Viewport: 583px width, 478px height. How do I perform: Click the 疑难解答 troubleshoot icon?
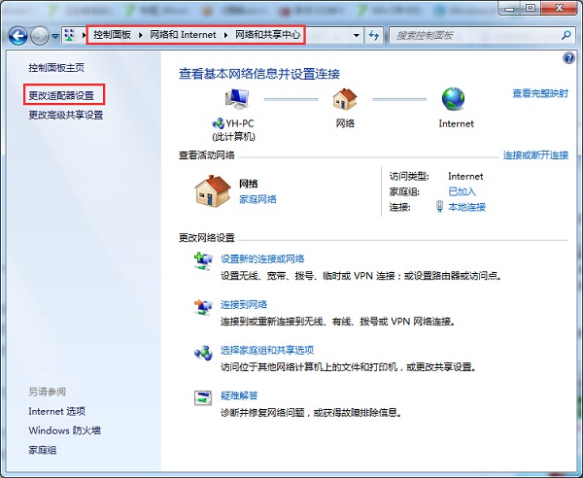click(203, 396)
